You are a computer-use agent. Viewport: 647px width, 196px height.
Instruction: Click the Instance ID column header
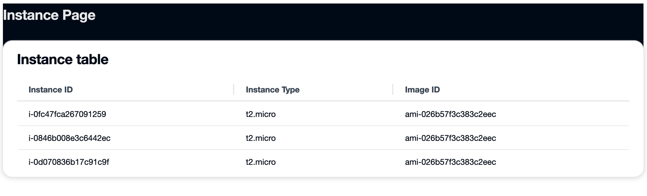(51, 90)
